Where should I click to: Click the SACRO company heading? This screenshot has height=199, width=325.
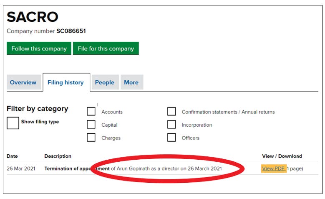[x=33, y=17]
